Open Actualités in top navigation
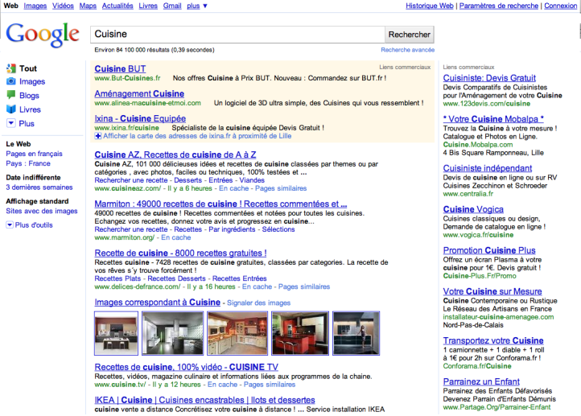The width and height of the screenshot is (581, 416). pyautogui.click(x=117, y=6)
